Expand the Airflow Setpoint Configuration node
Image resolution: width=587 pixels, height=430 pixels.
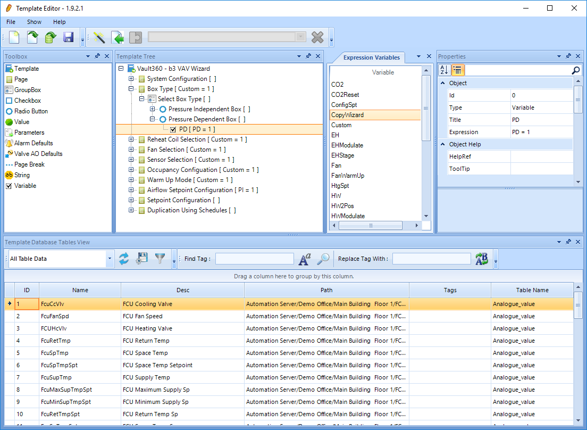pyautogui.click(x=131, y=190)
